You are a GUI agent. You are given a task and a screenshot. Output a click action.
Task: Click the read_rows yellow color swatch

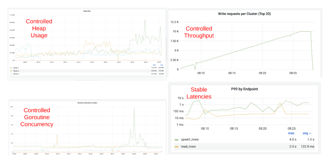(176, 147)
